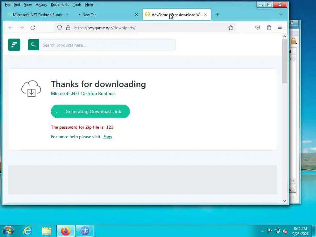Click the cloud download icon
The height and width of the screenshot is (237, 316).
tap(31, 89)
